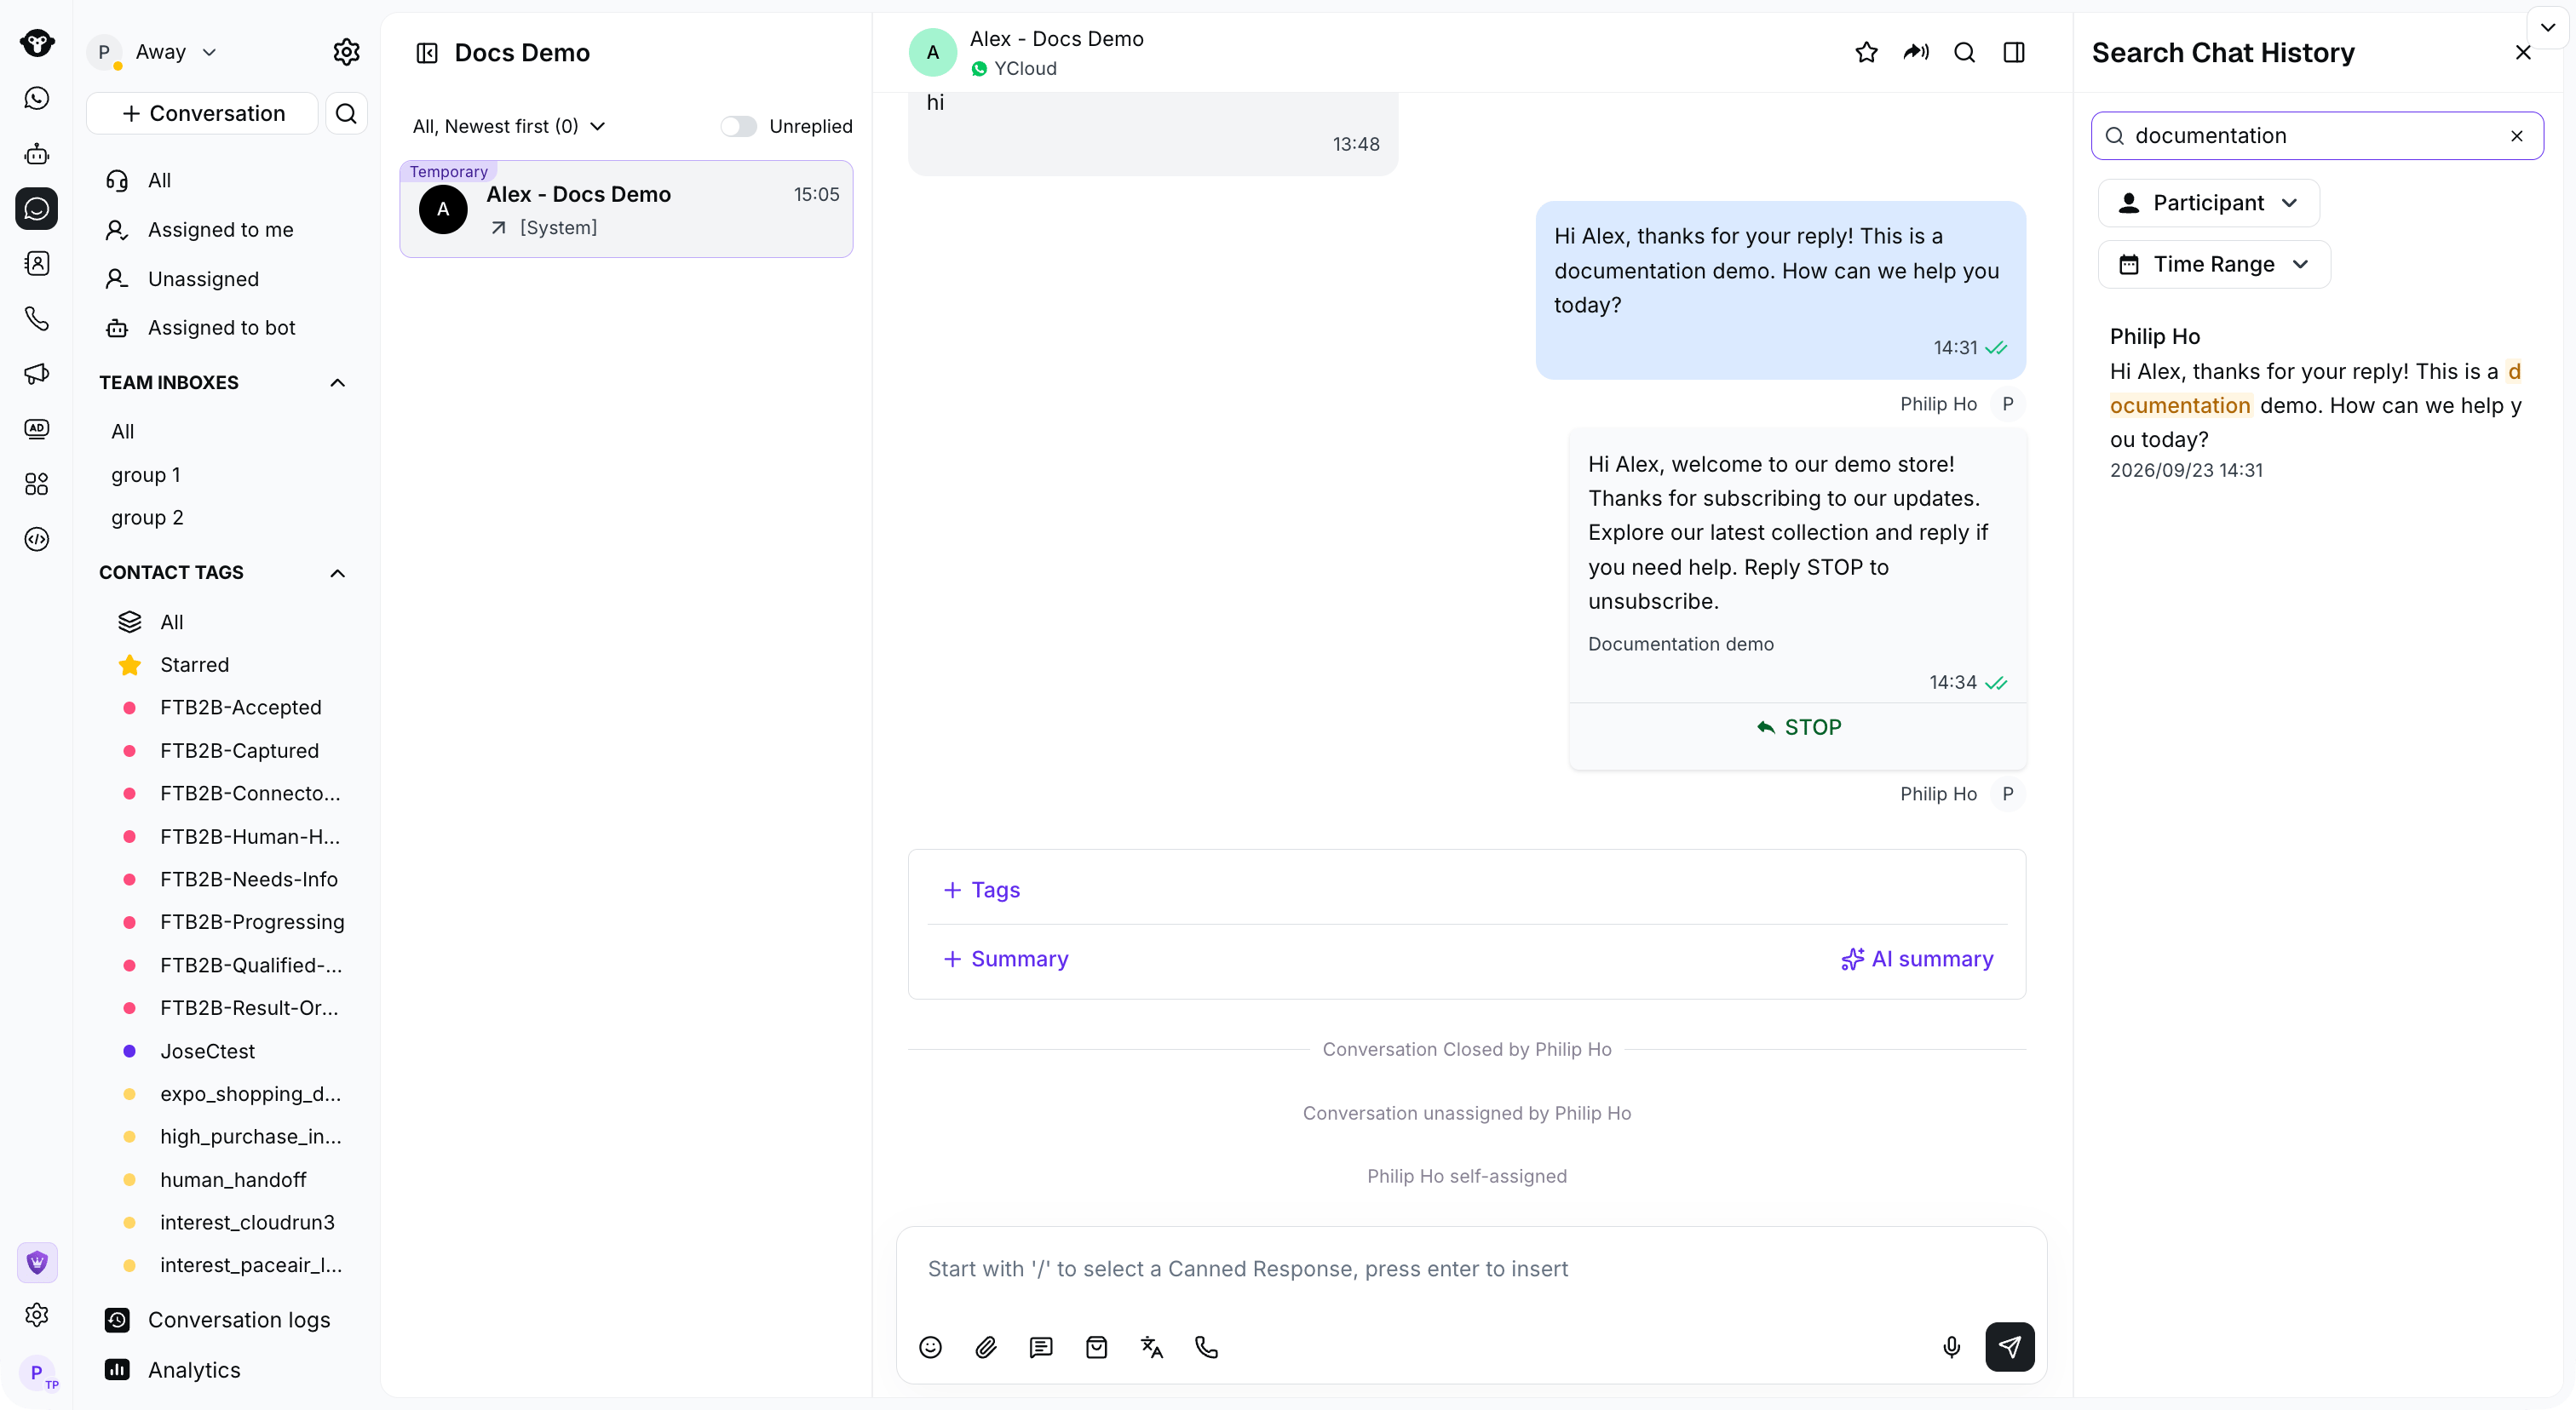Click the translate icon in composer
Screen dimensions: 2576x1410
tap(1152, 1348)
